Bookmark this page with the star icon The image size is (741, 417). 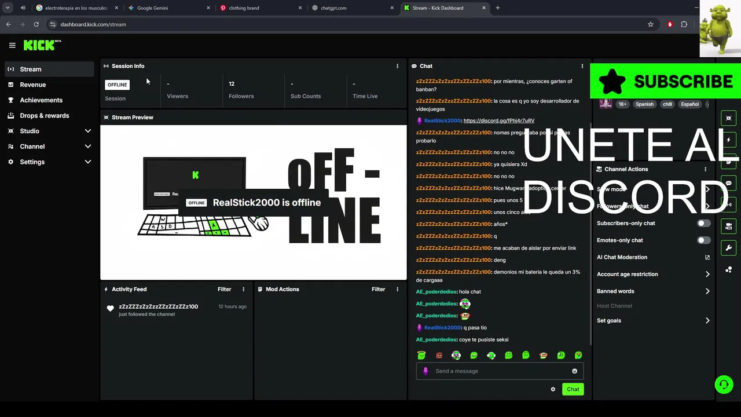point(651,24)
